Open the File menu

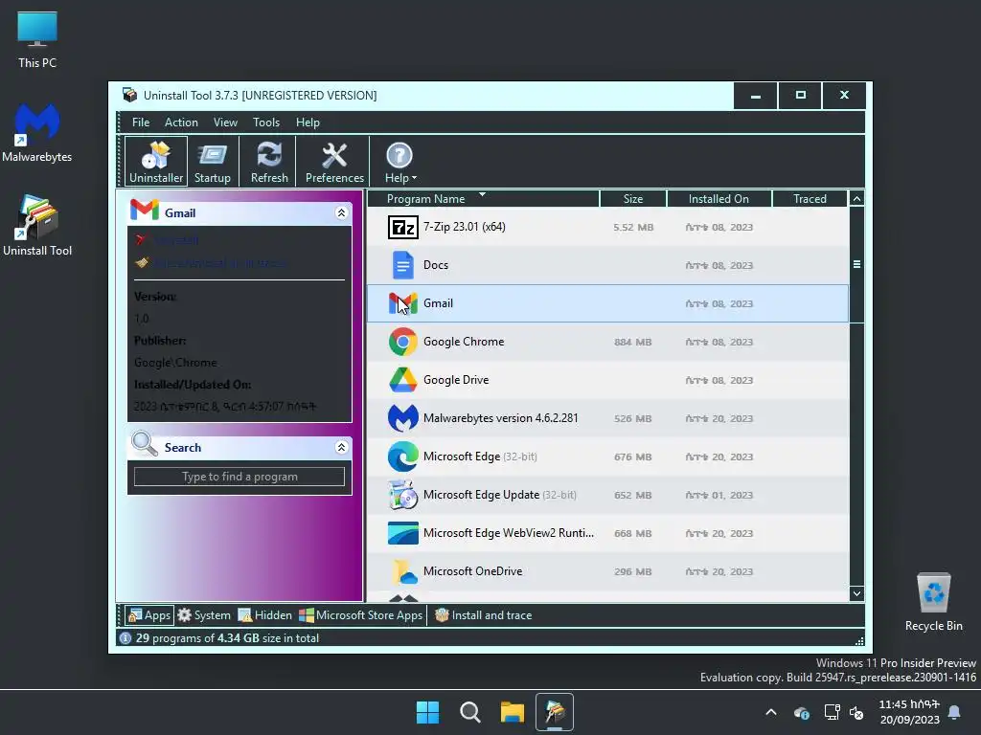tap(141, 122)
